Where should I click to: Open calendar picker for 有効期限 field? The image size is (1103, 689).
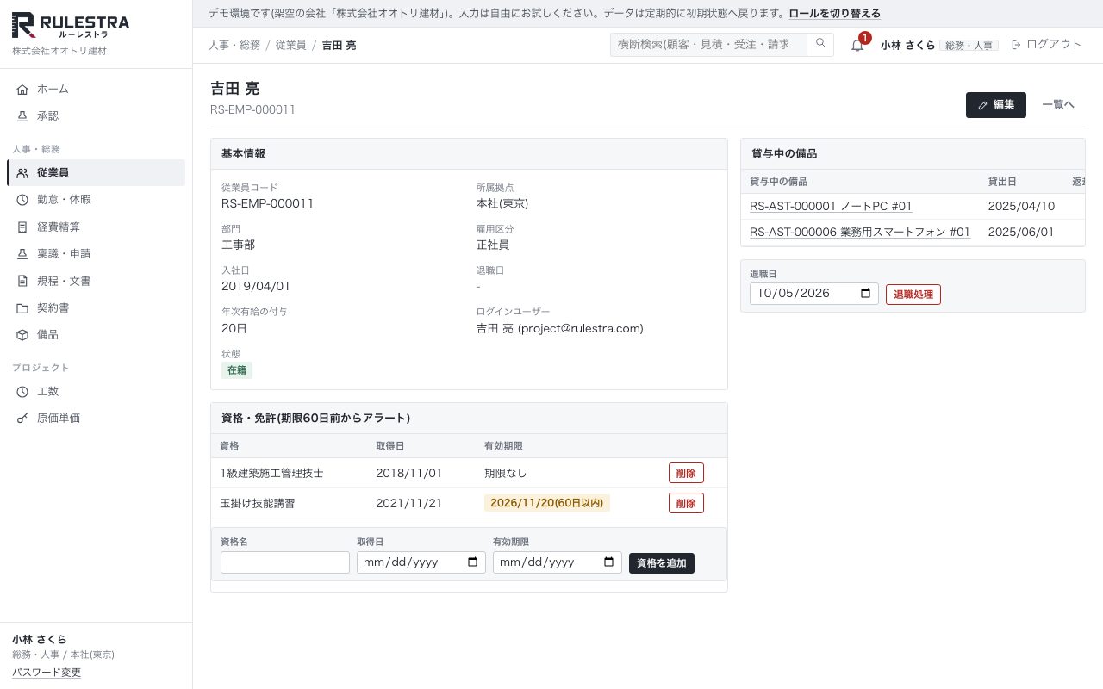(608, 562)
